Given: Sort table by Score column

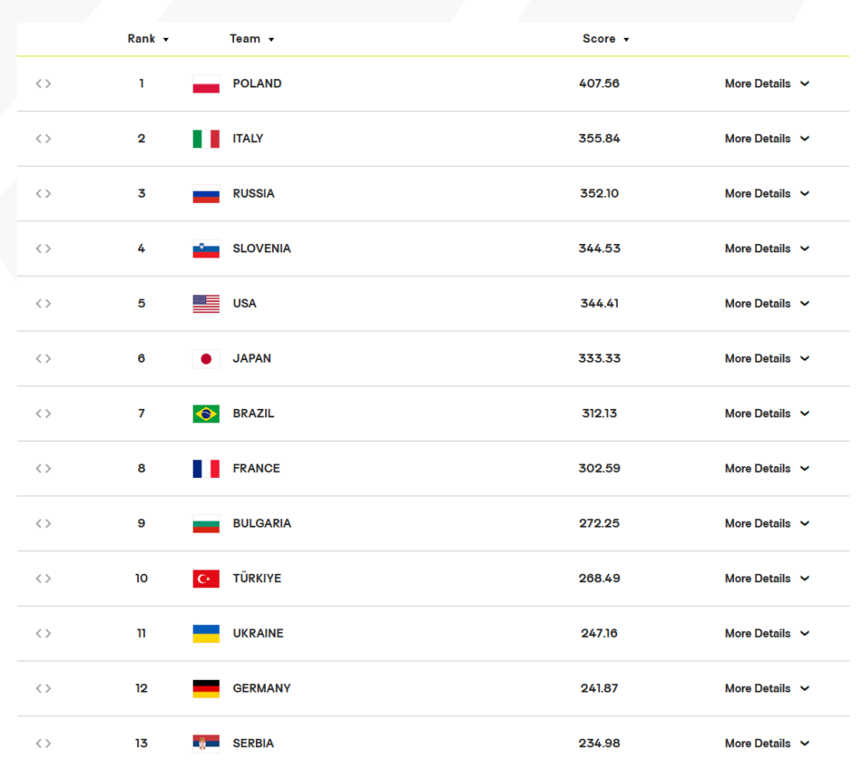Looking at the screenshot, I should (x=606, y=39).
